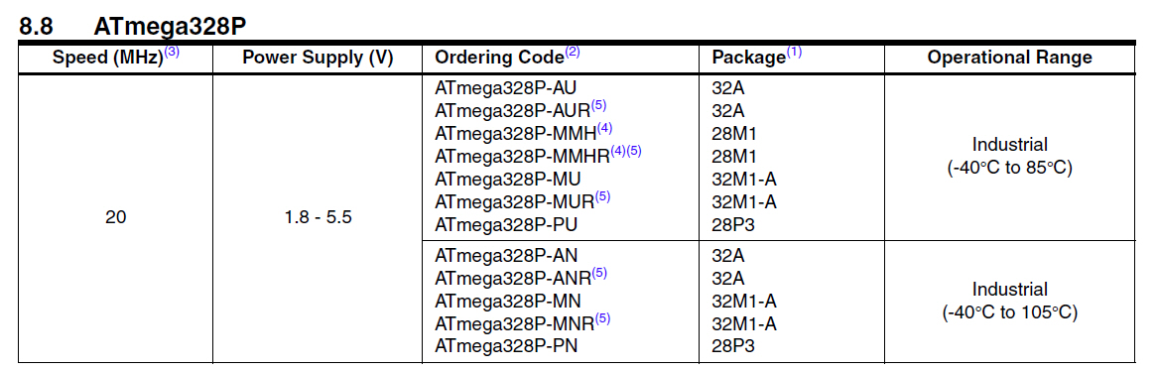Click the 20 MHz speed value cell
Image resolution: width=1157 pixels, height=371 pixels.
tap(115, 217)
